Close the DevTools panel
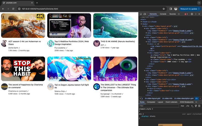This screenshot has width=202, height=126. pos(199,14)
